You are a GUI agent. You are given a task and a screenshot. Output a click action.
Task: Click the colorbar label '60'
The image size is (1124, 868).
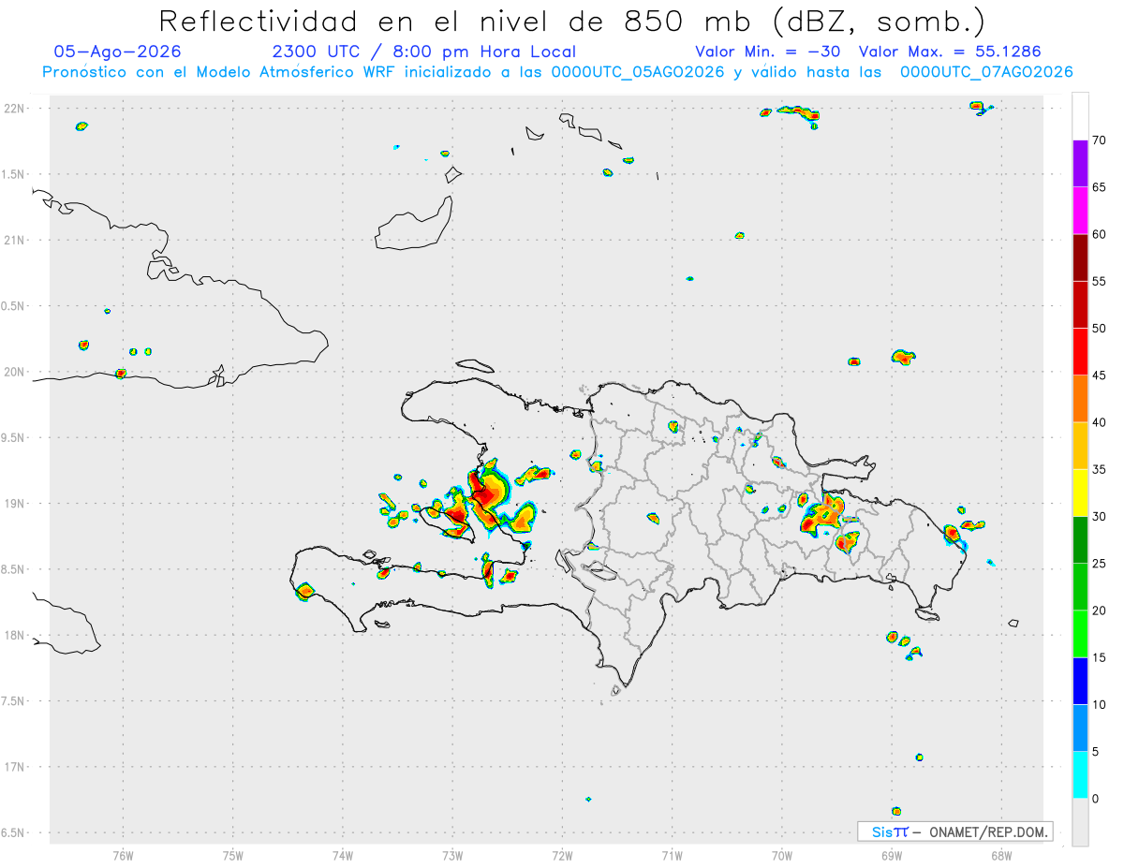pos(1099,234)
